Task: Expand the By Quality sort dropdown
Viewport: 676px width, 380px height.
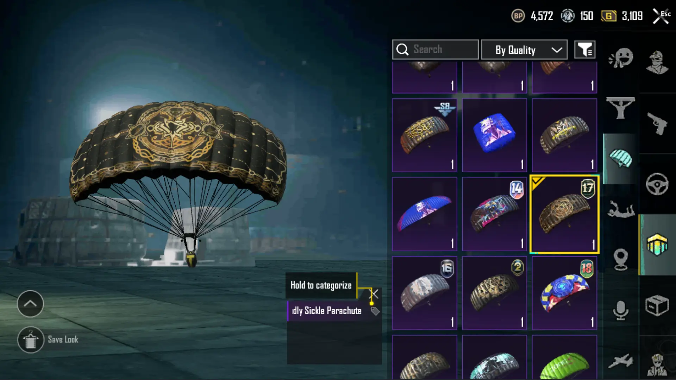Action: pyautogui.click(x=524, y=50)
